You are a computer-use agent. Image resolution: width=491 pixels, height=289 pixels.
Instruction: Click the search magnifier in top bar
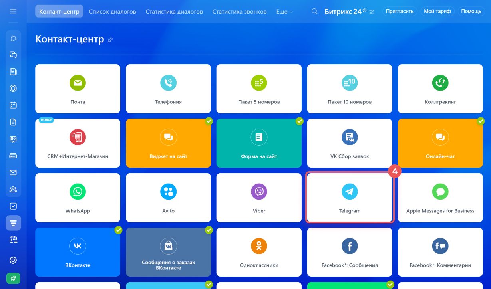315,12
